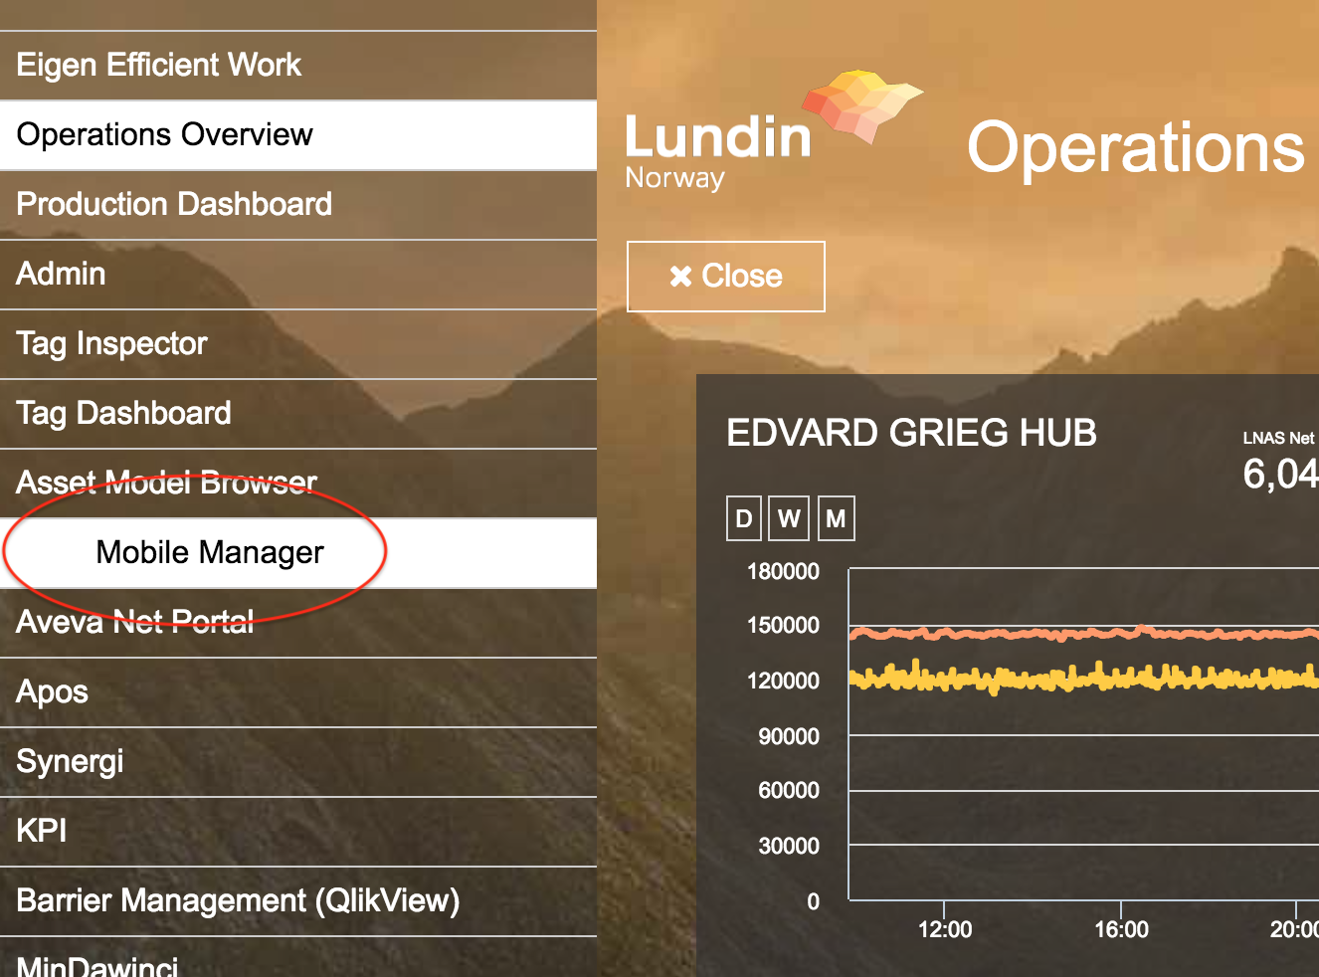The height and width of the screenshot is (977, 1319).
Task: Open the KPI menu entry
Action: [x=298, y=832]
